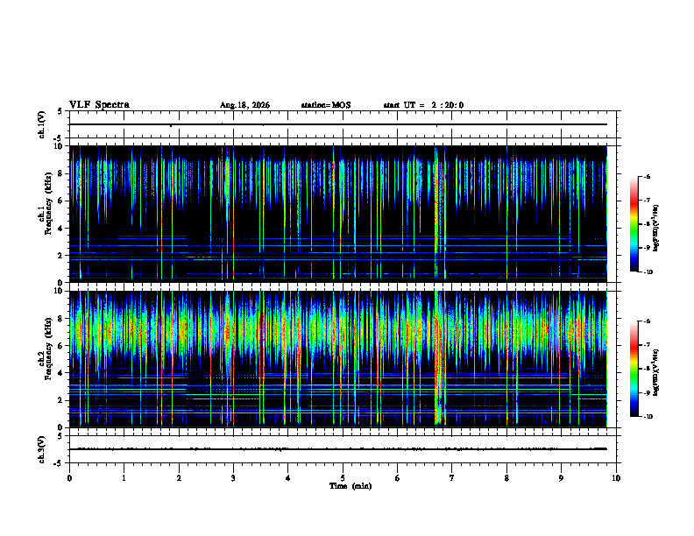Click time axis tick label "0"
The width and height of the screenshot is (694, 536).
point(69,478)
